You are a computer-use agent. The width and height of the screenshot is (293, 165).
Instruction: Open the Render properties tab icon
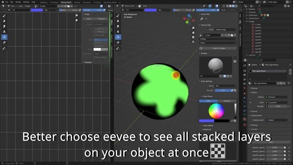tap(244, 71)
